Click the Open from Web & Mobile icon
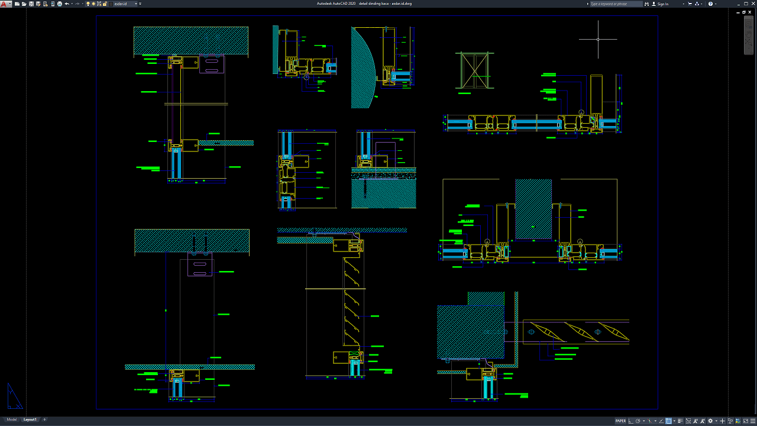Image resolution: width=757 pixels, height=426 pixels. 45,4
